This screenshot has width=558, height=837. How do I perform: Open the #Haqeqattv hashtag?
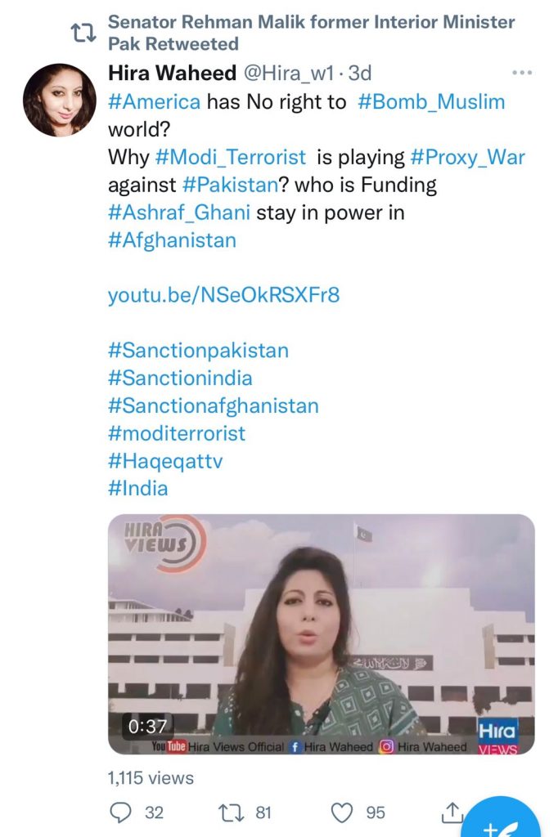click(165, 461)
